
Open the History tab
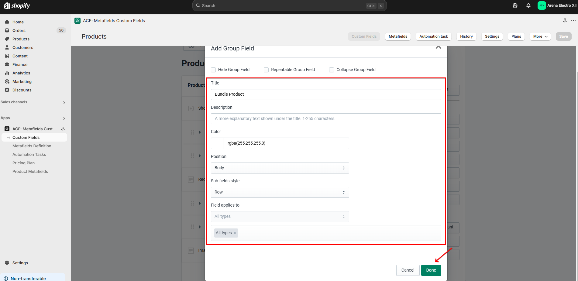(466, 36)
